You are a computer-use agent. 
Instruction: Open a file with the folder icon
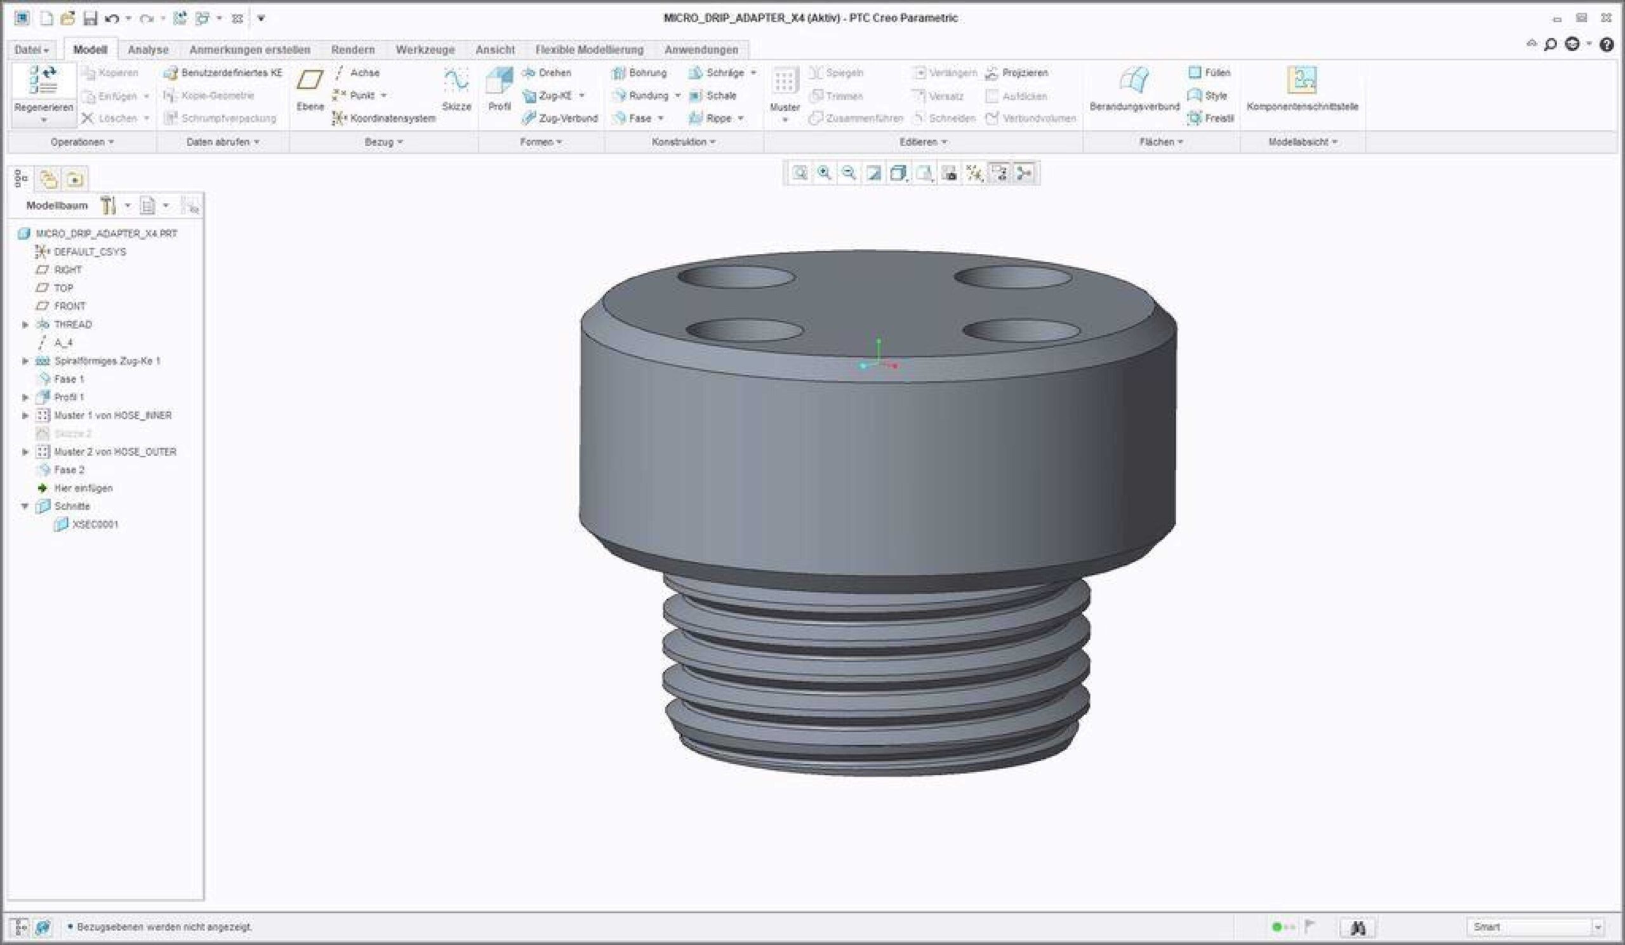click(x=68, y=18)
